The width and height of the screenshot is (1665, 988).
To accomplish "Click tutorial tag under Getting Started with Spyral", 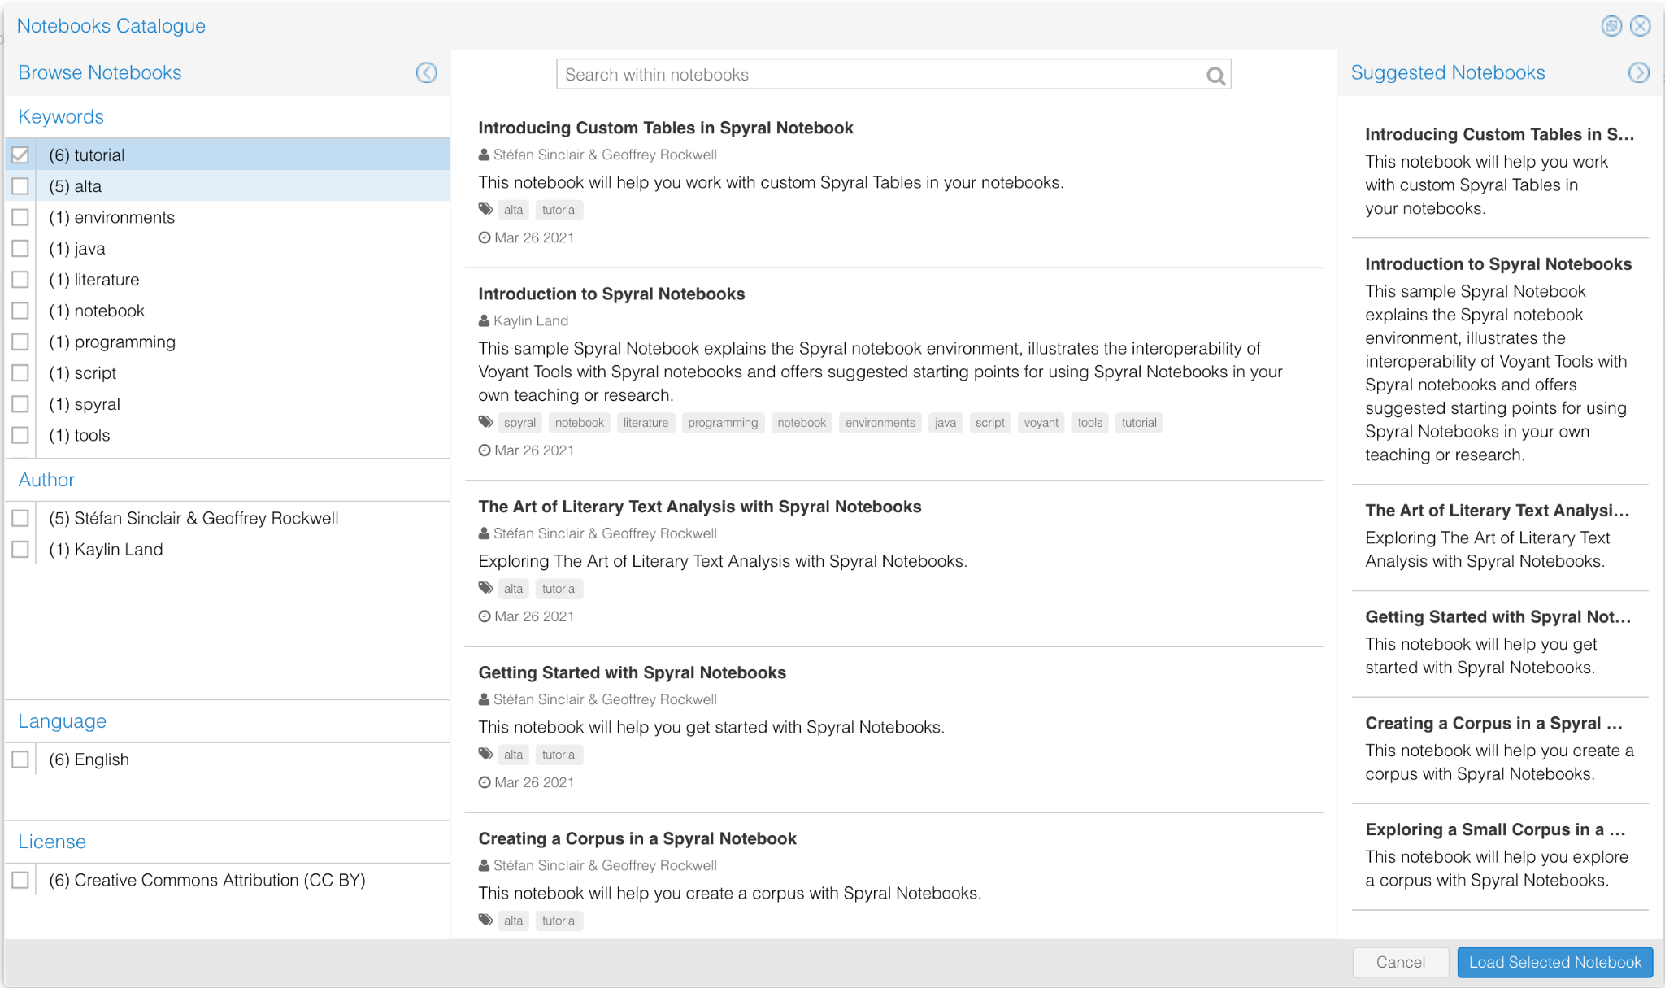I will pyautogui.click(x=559, y=755).
